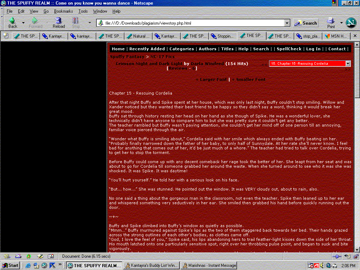The image size is (360, 270).
Task: Open the Windows Start menu
Action: point(10,266)
